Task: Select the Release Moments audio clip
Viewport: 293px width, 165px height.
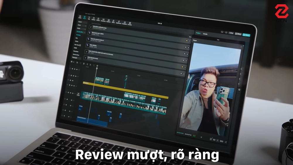Action: [92, 122]
